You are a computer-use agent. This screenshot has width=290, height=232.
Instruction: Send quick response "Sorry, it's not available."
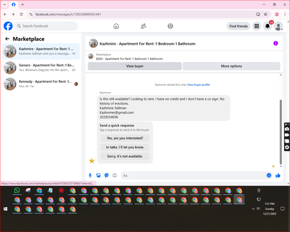coord(125,156)
